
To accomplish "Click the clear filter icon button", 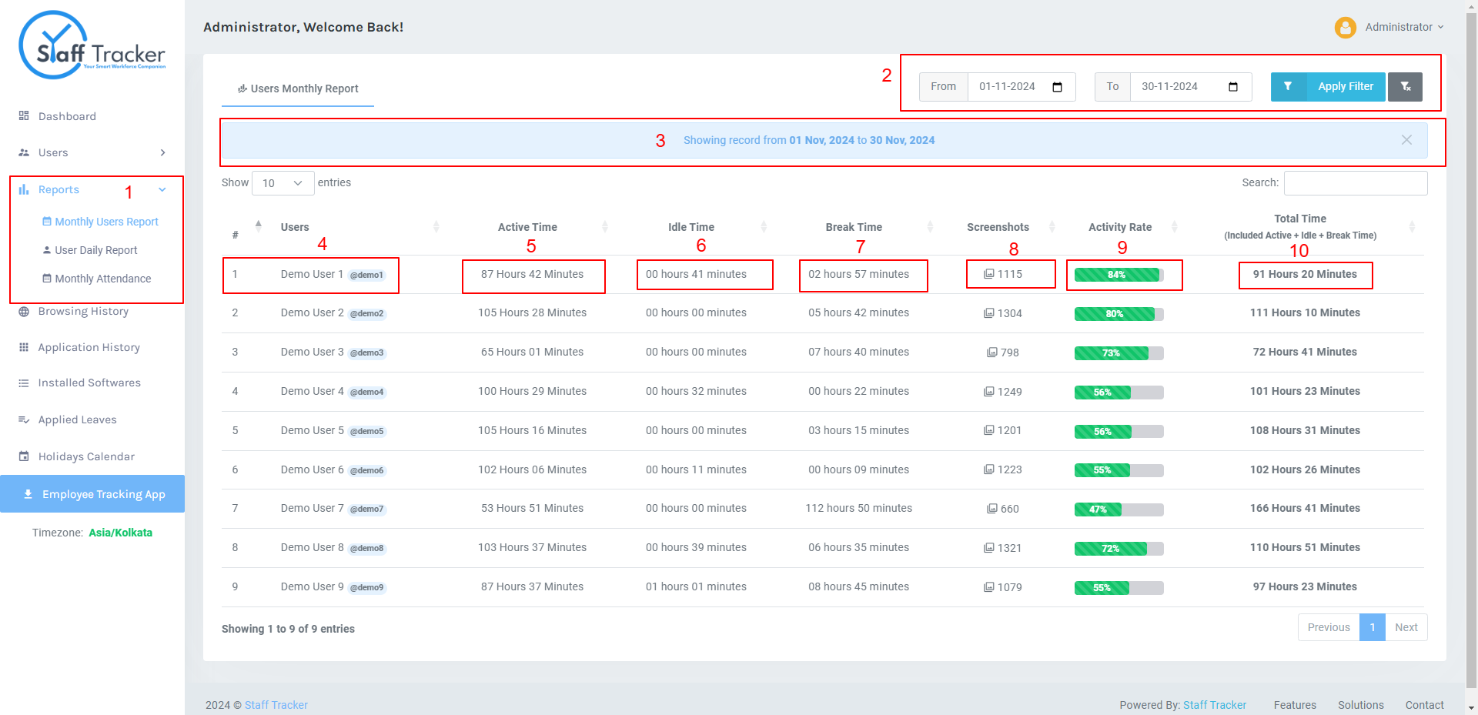I will (1405, 87).
